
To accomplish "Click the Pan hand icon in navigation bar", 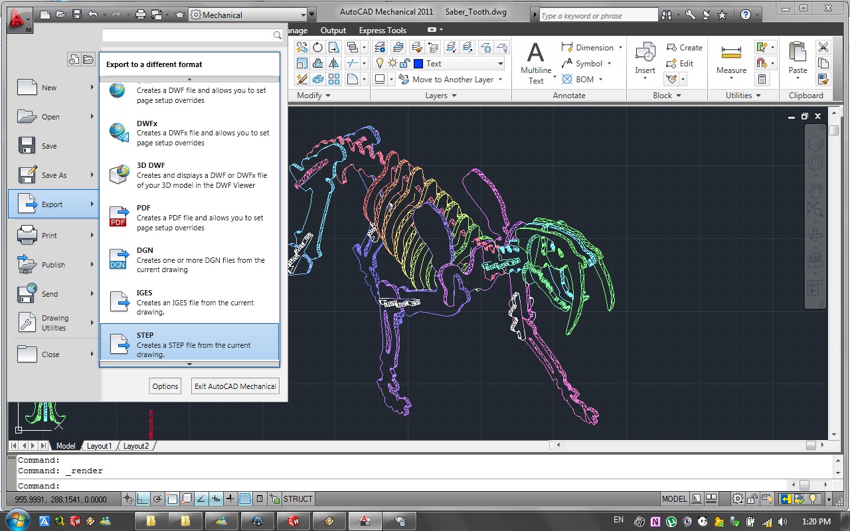I will coord(815,192).
